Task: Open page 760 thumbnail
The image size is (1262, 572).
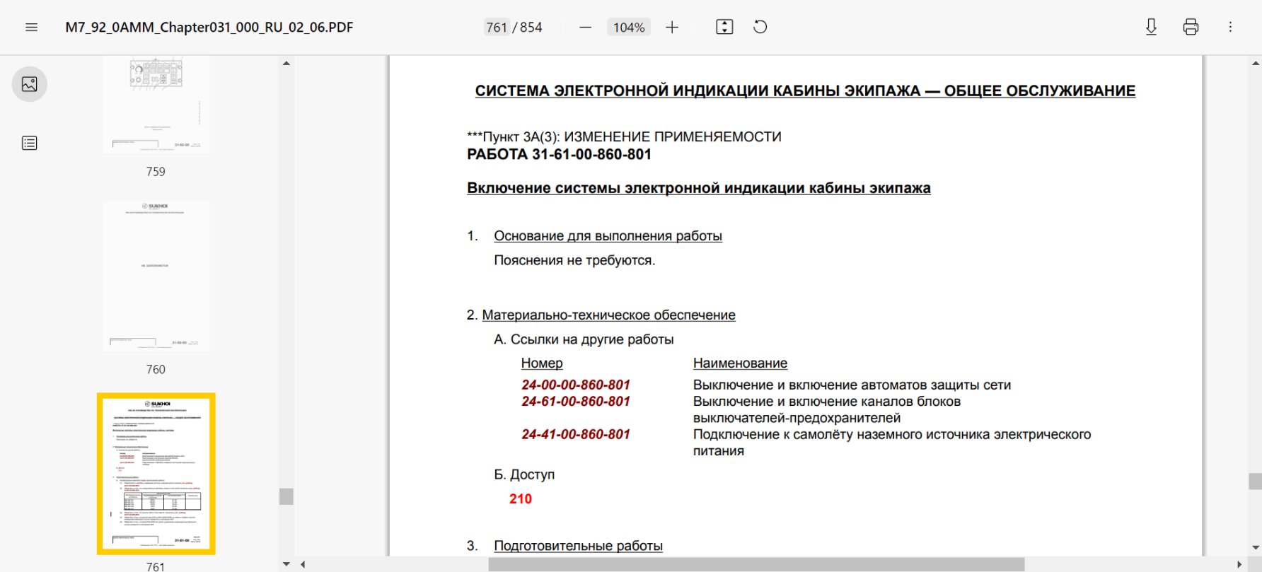Action: [156, 276]
